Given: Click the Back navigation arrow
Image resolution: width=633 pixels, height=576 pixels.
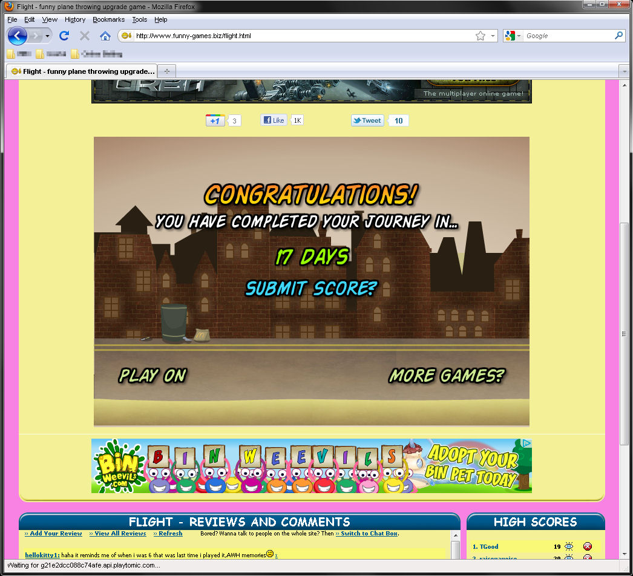Looking at the screenshot, I should coord(18,36).
